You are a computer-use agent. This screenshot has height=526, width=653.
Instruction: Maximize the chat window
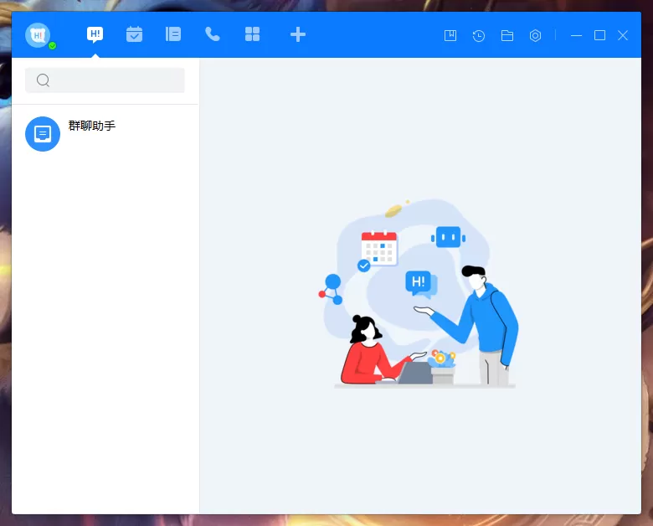[599, 35]
